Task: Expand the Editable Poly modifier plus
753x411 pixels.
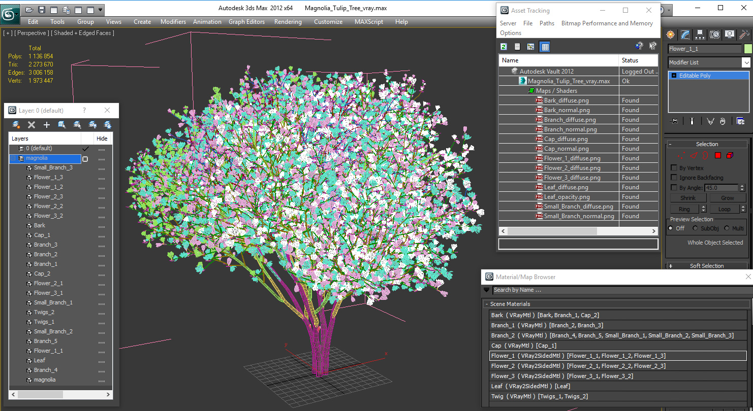Action: pos(674,76)
